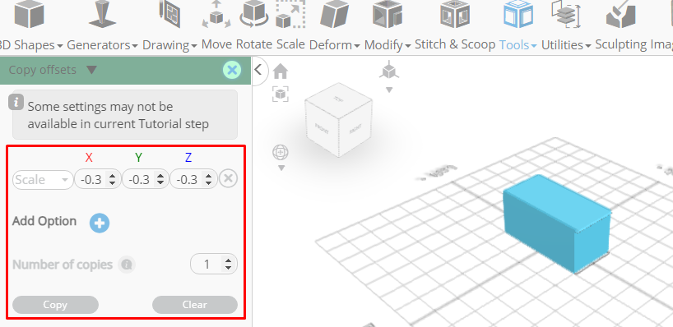The height and width of the screenshot is (327, 673).
Task: Open the Sculpting tool icon
Action: [620, 14]
